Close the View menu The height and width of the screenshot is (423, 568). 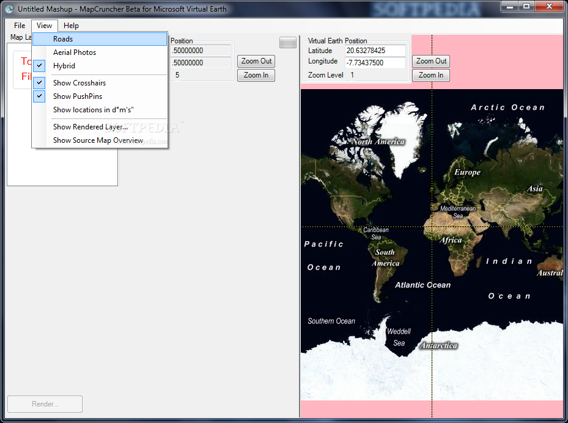click(44, 25)
